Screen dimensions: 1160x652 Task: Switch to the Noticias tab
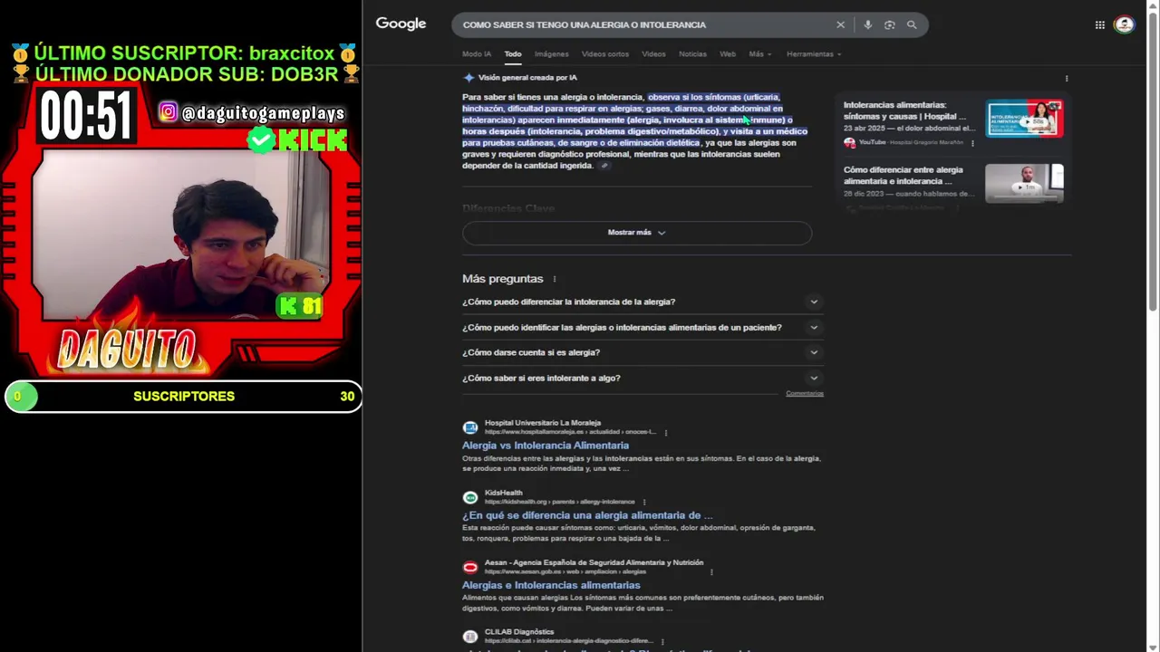pyautogui.click(x=692, y=54)
